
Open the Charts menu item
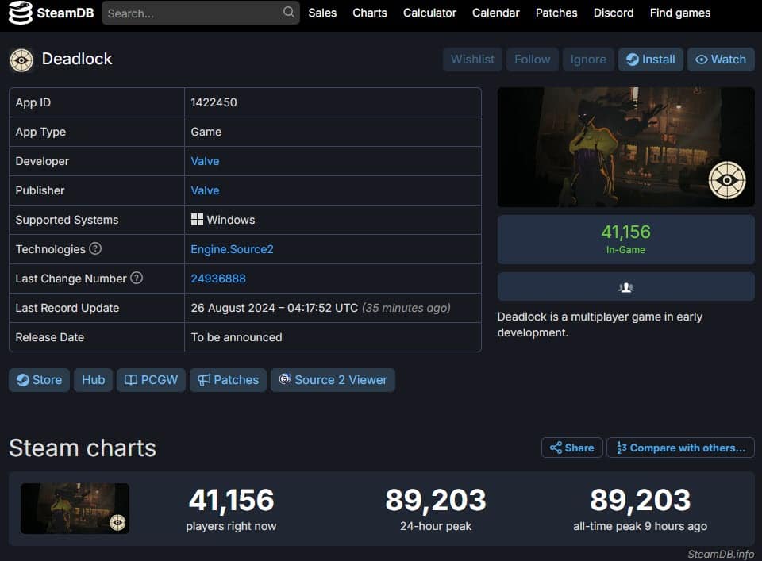click(370, 13)
